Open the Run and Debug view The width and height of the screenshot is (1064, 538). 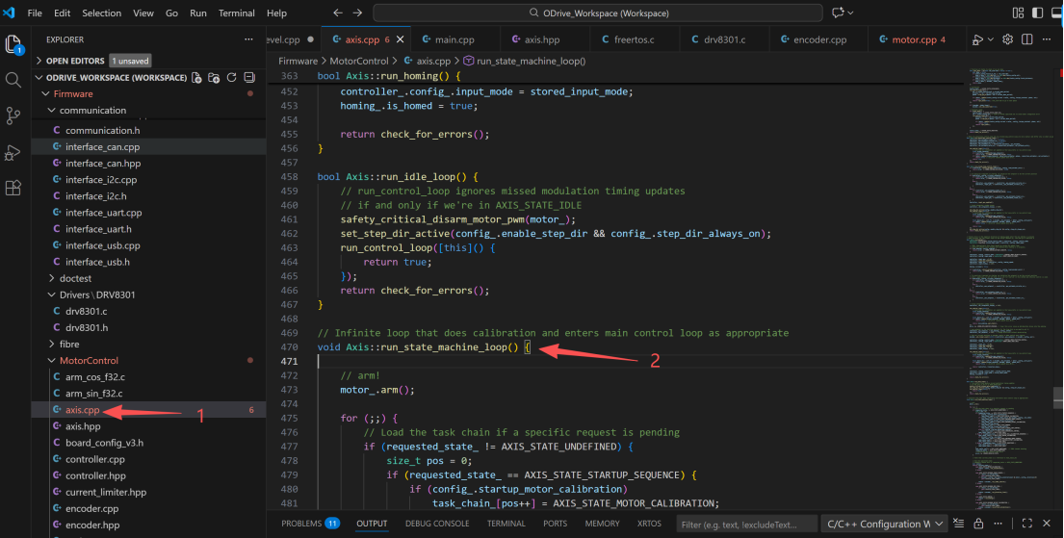tap(13, 152)
